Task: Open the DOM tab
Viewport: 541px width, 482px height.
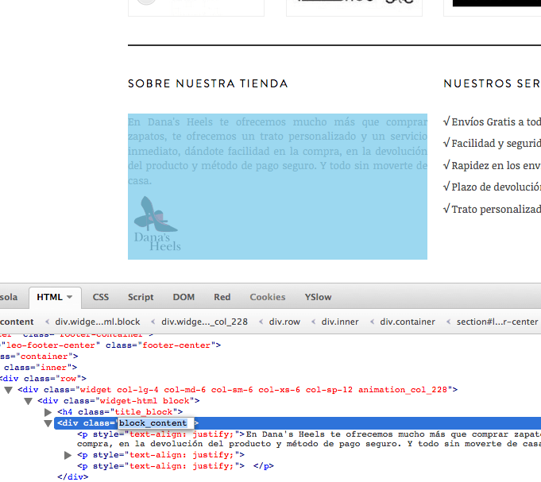Action: (x=184, y=297)
